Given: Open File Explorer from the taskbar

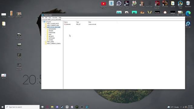Looking at the screenshot, I should pyautogui.click(x=52, y=107).
